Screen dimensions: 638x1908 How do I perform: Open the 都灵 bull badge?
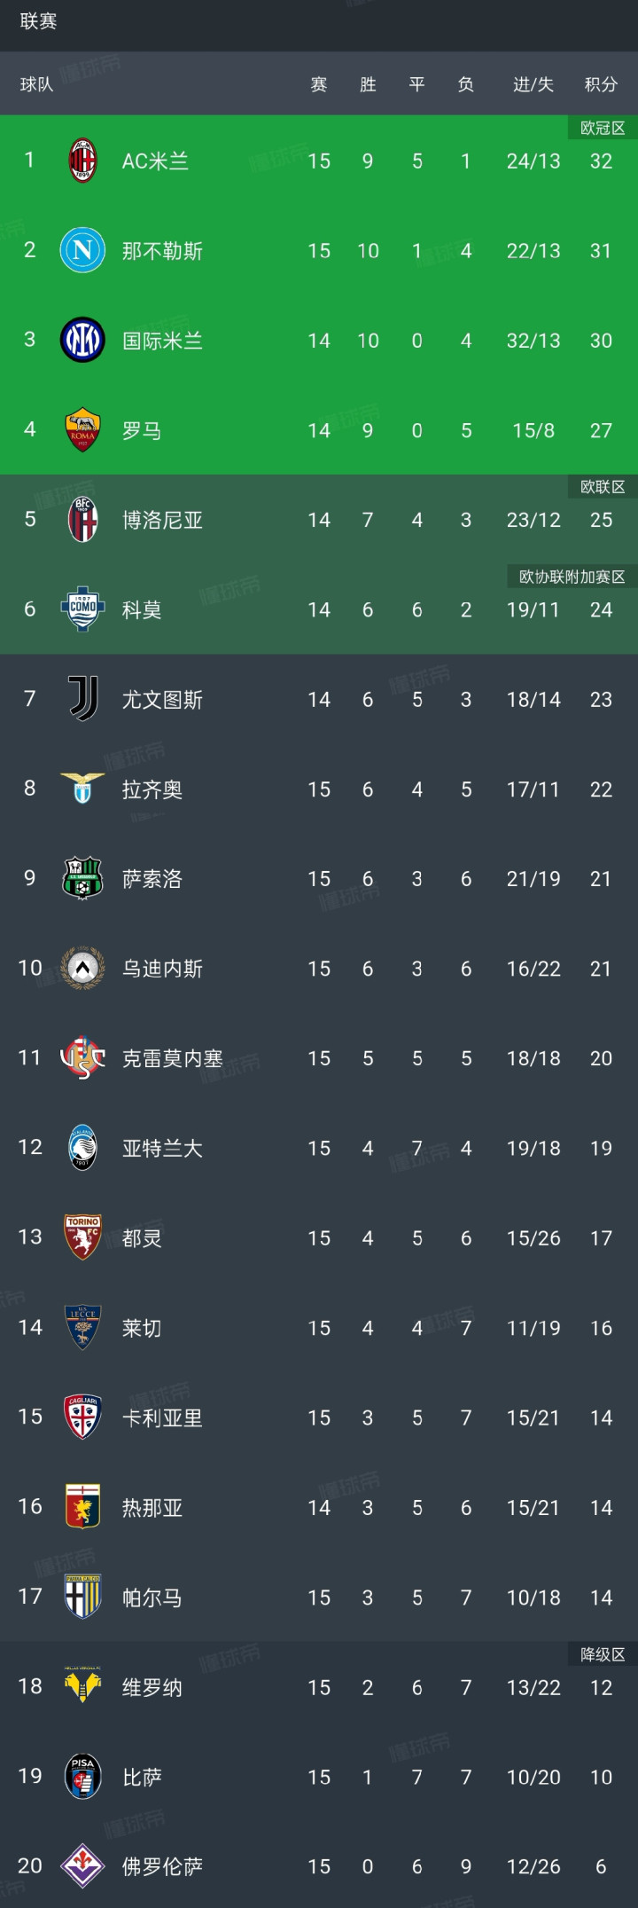point(82,1237)
